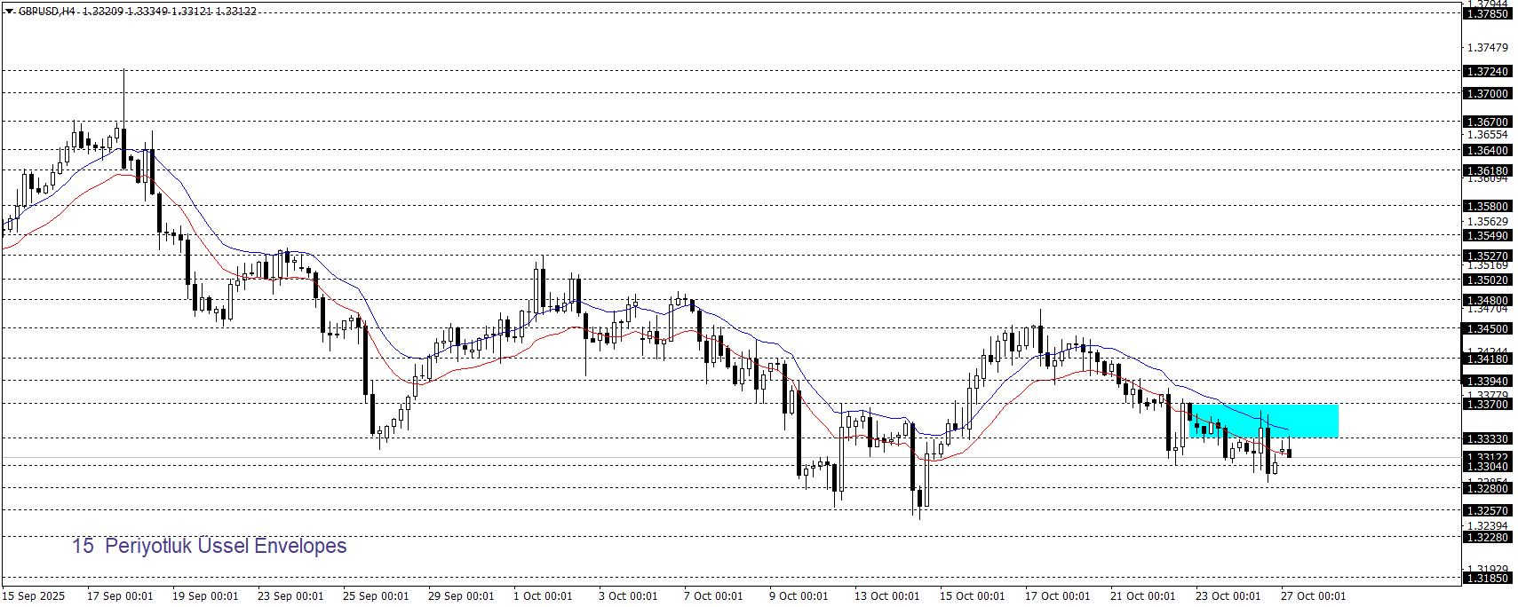This screenshot has height=607, width=1518.
Task: Select the 1.34500 price level tag
Action: (1486, 328)
